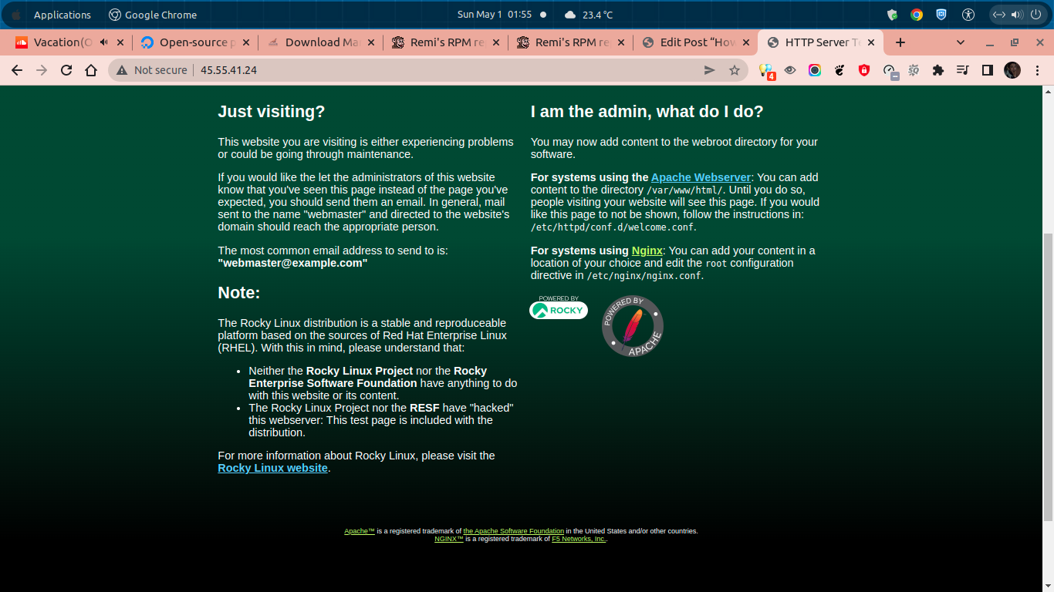Click the forward navigation arrow

[x=42, y=70]
